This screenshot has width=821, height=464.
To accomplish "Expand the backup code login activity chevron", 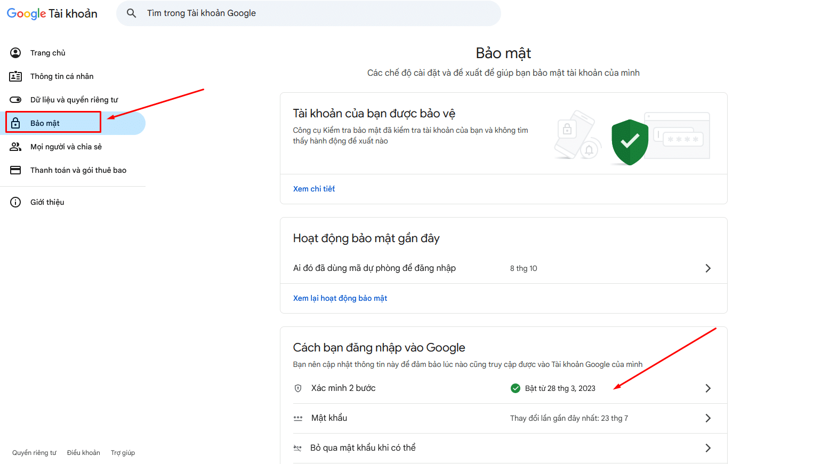I will (x=707, y=268).
